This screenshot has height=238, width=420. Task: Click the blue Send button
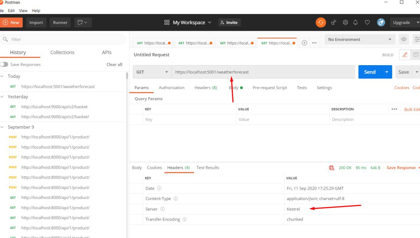[x=370, y=72]
